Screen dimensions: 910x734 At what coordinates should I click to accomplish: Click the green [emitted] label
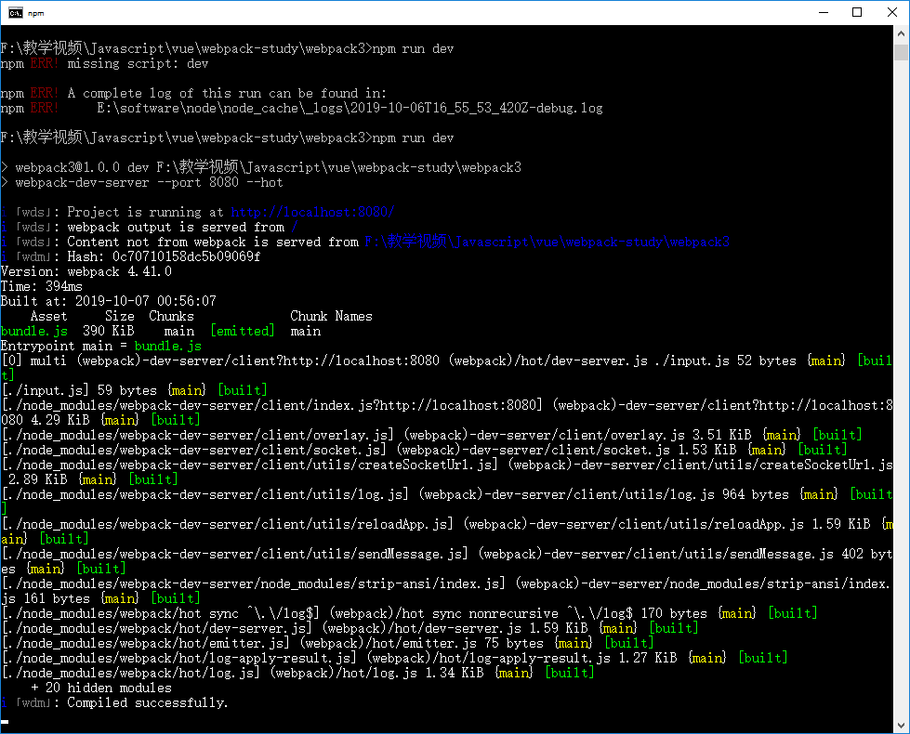pyautogui.click(x=243, y=331)
